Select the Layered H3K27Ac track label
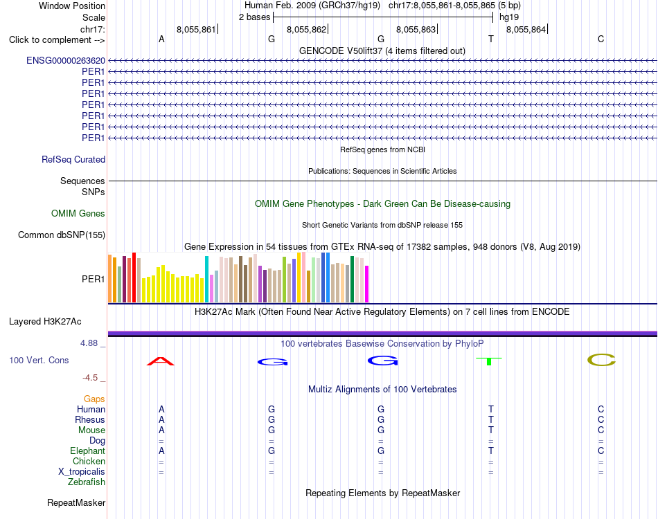This screenshot has height=519, width=658. tap(45, 322)
